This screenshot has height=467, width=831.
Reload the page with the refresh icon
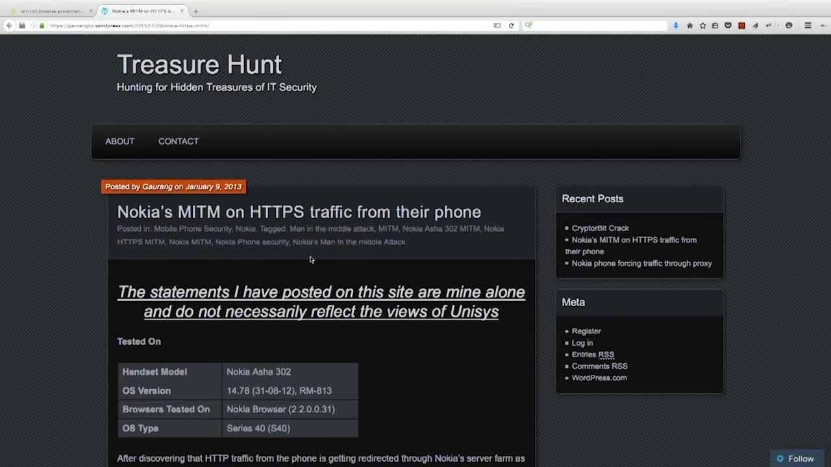coord(511,25)
